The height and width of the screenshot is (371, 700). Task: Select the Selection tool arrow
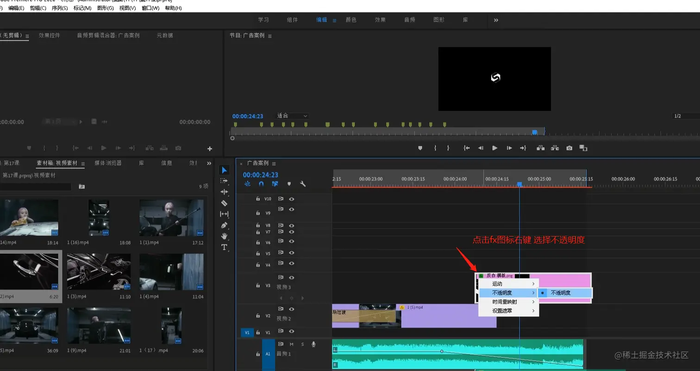(224, 170)
